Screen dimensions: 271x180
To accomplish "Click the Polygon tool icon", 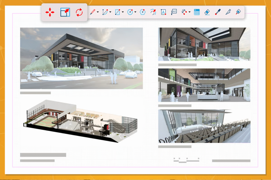I will coord(143,12).
